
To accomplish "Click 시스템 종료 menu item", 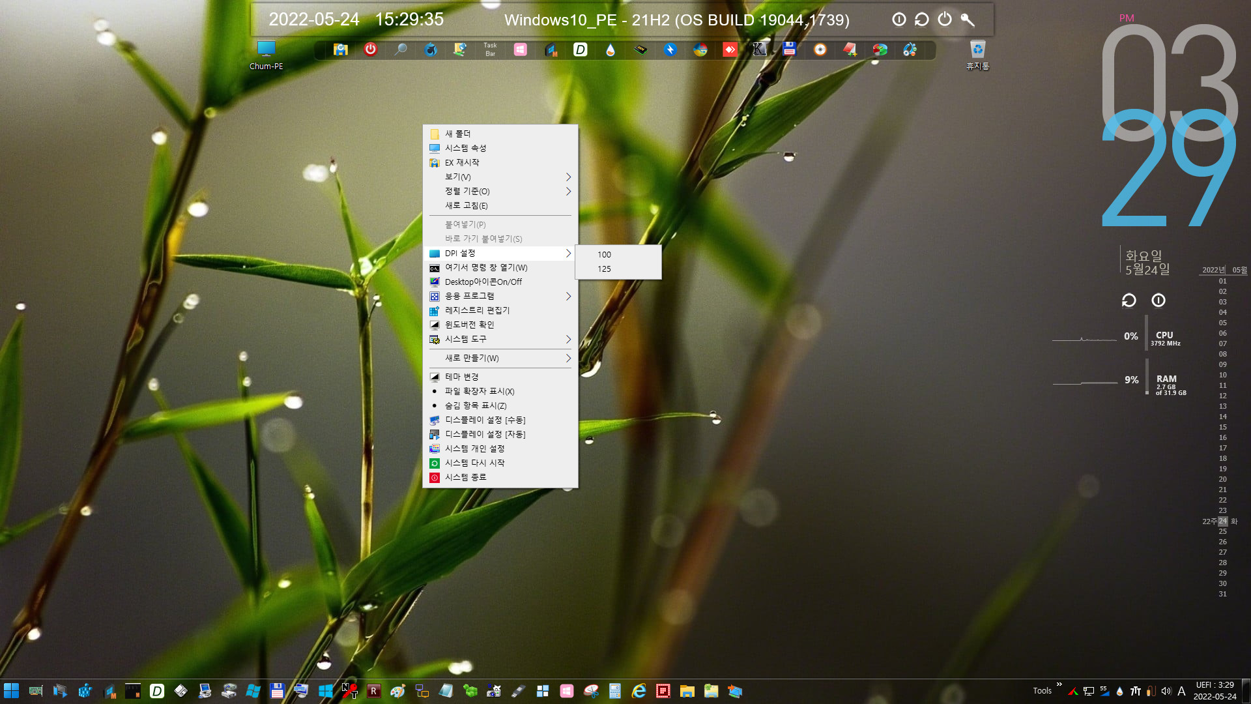I will pyautogui.click(x=500, y=477).
